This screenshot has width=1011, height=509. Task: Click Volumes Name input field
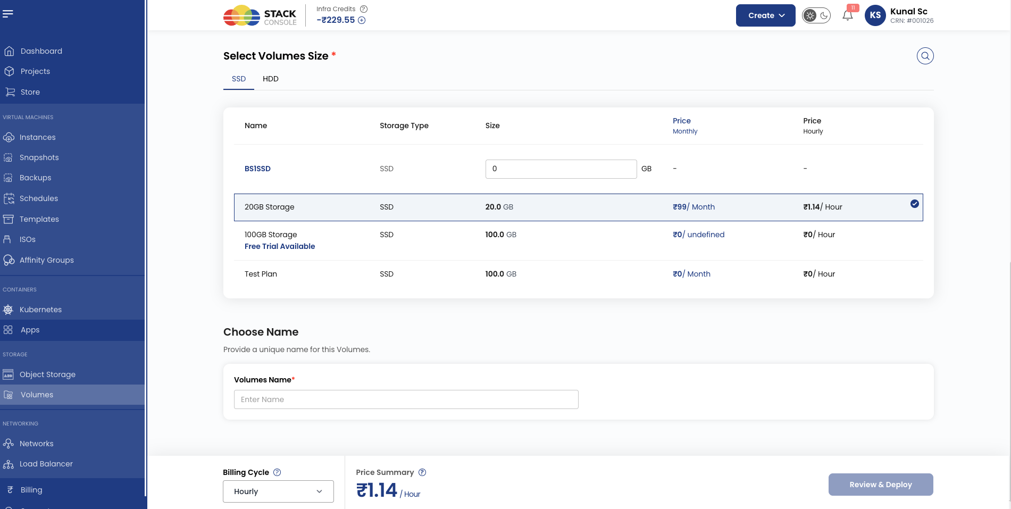coord(406,399)
